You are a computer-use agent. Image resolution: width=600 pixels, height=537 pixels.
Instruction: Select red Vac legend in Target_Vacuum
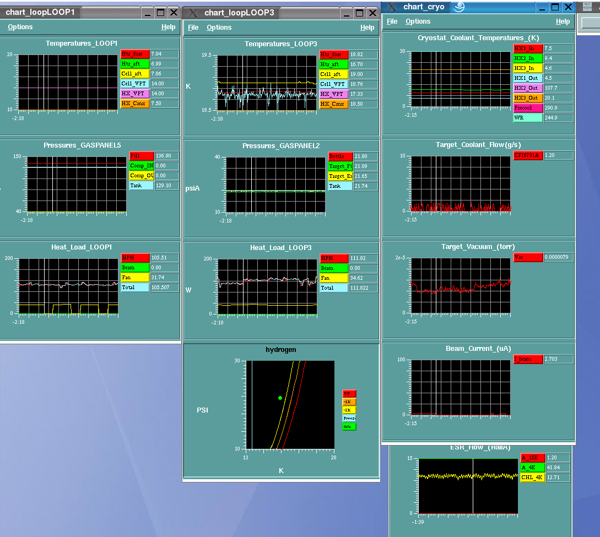click(528, 257)
